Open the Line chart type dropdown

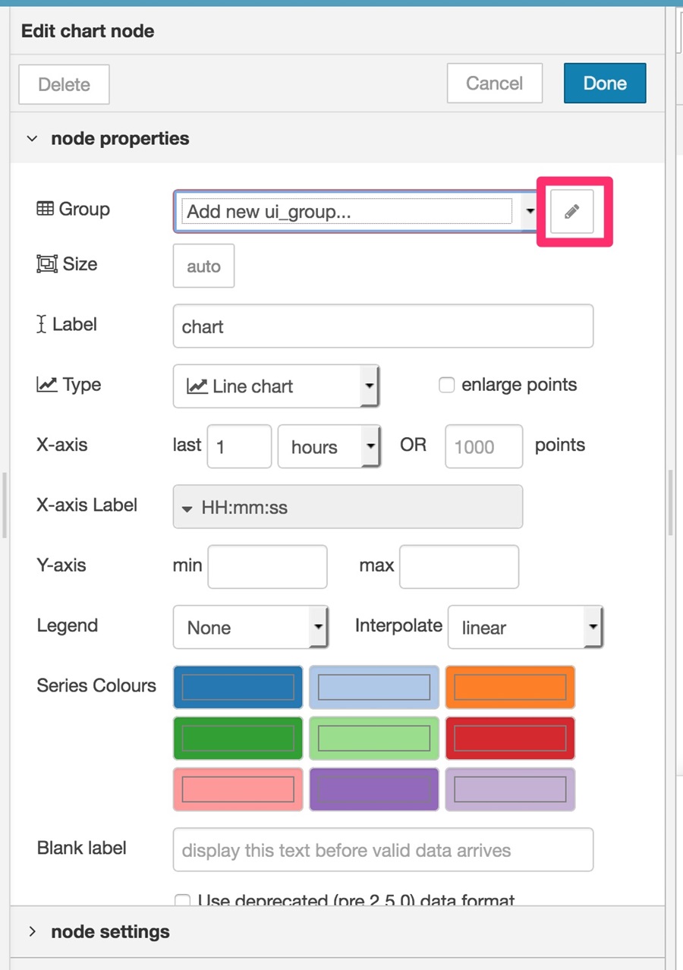tap(276, 386)
